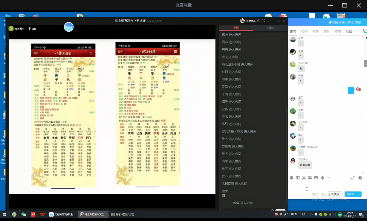Image resolution: width=367 pixels, height=221 pixels.
Task: Click the 发送 send button
Action: tap(350, 194)
